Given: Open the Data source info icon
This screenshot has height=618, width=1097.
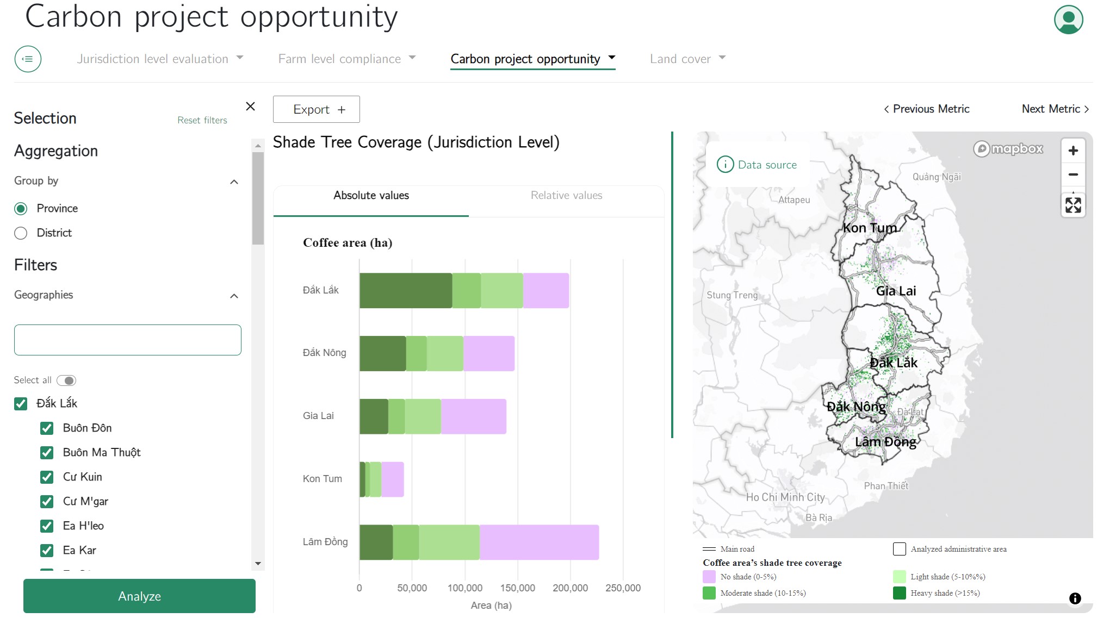Looking at the screenshot, I should 725,164.
